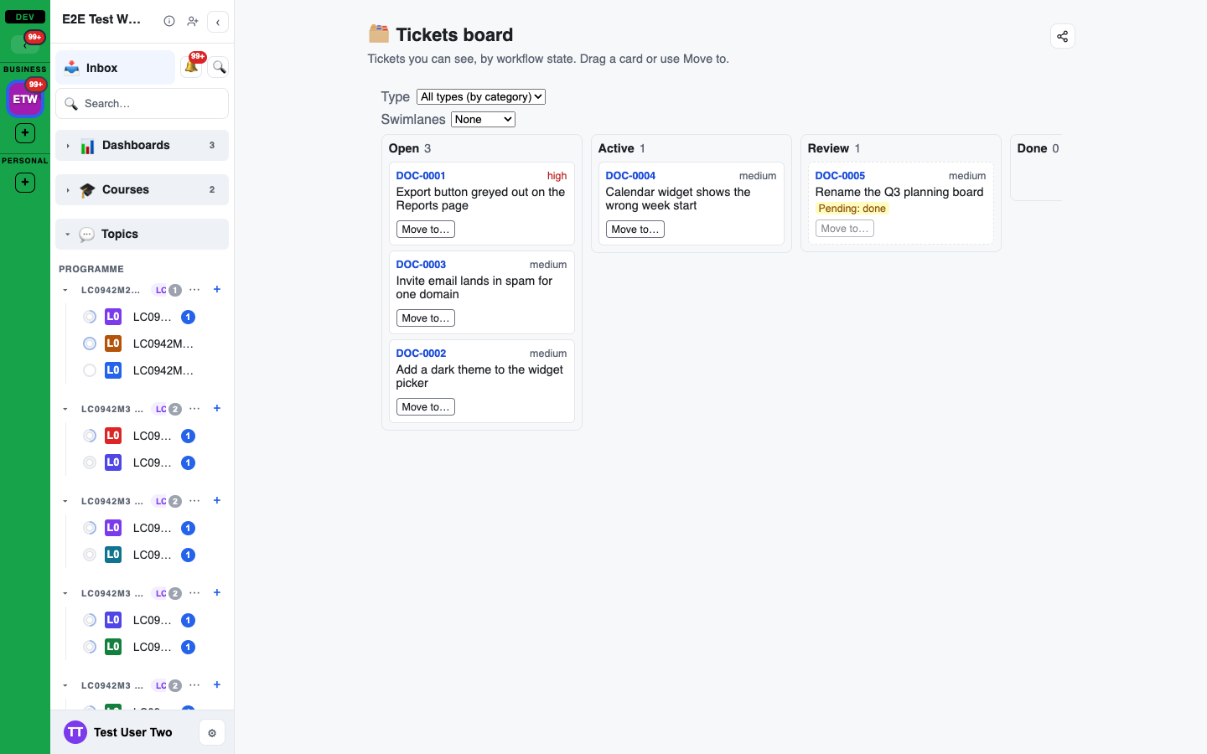Click the magnifier icon next to the bell

click(x=219, y=67)
